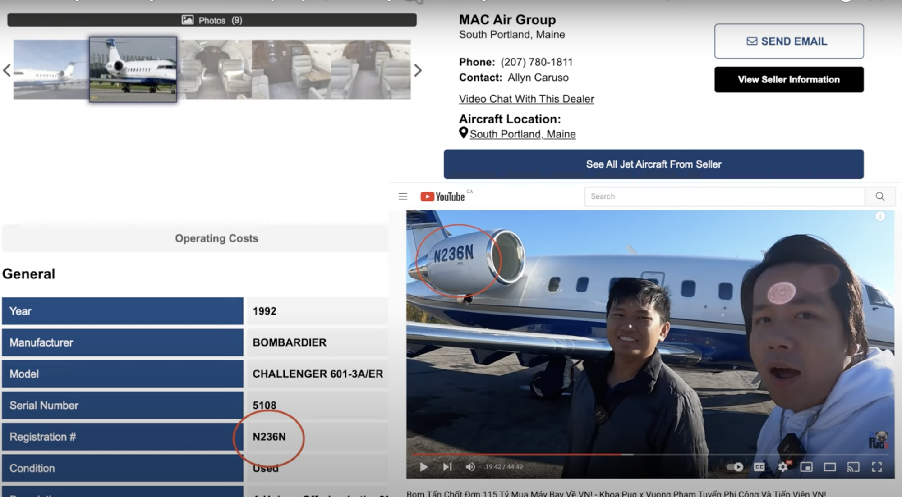Toggle closed captions on video
This screenshot has height=497, width=902.
click(759, 467)
